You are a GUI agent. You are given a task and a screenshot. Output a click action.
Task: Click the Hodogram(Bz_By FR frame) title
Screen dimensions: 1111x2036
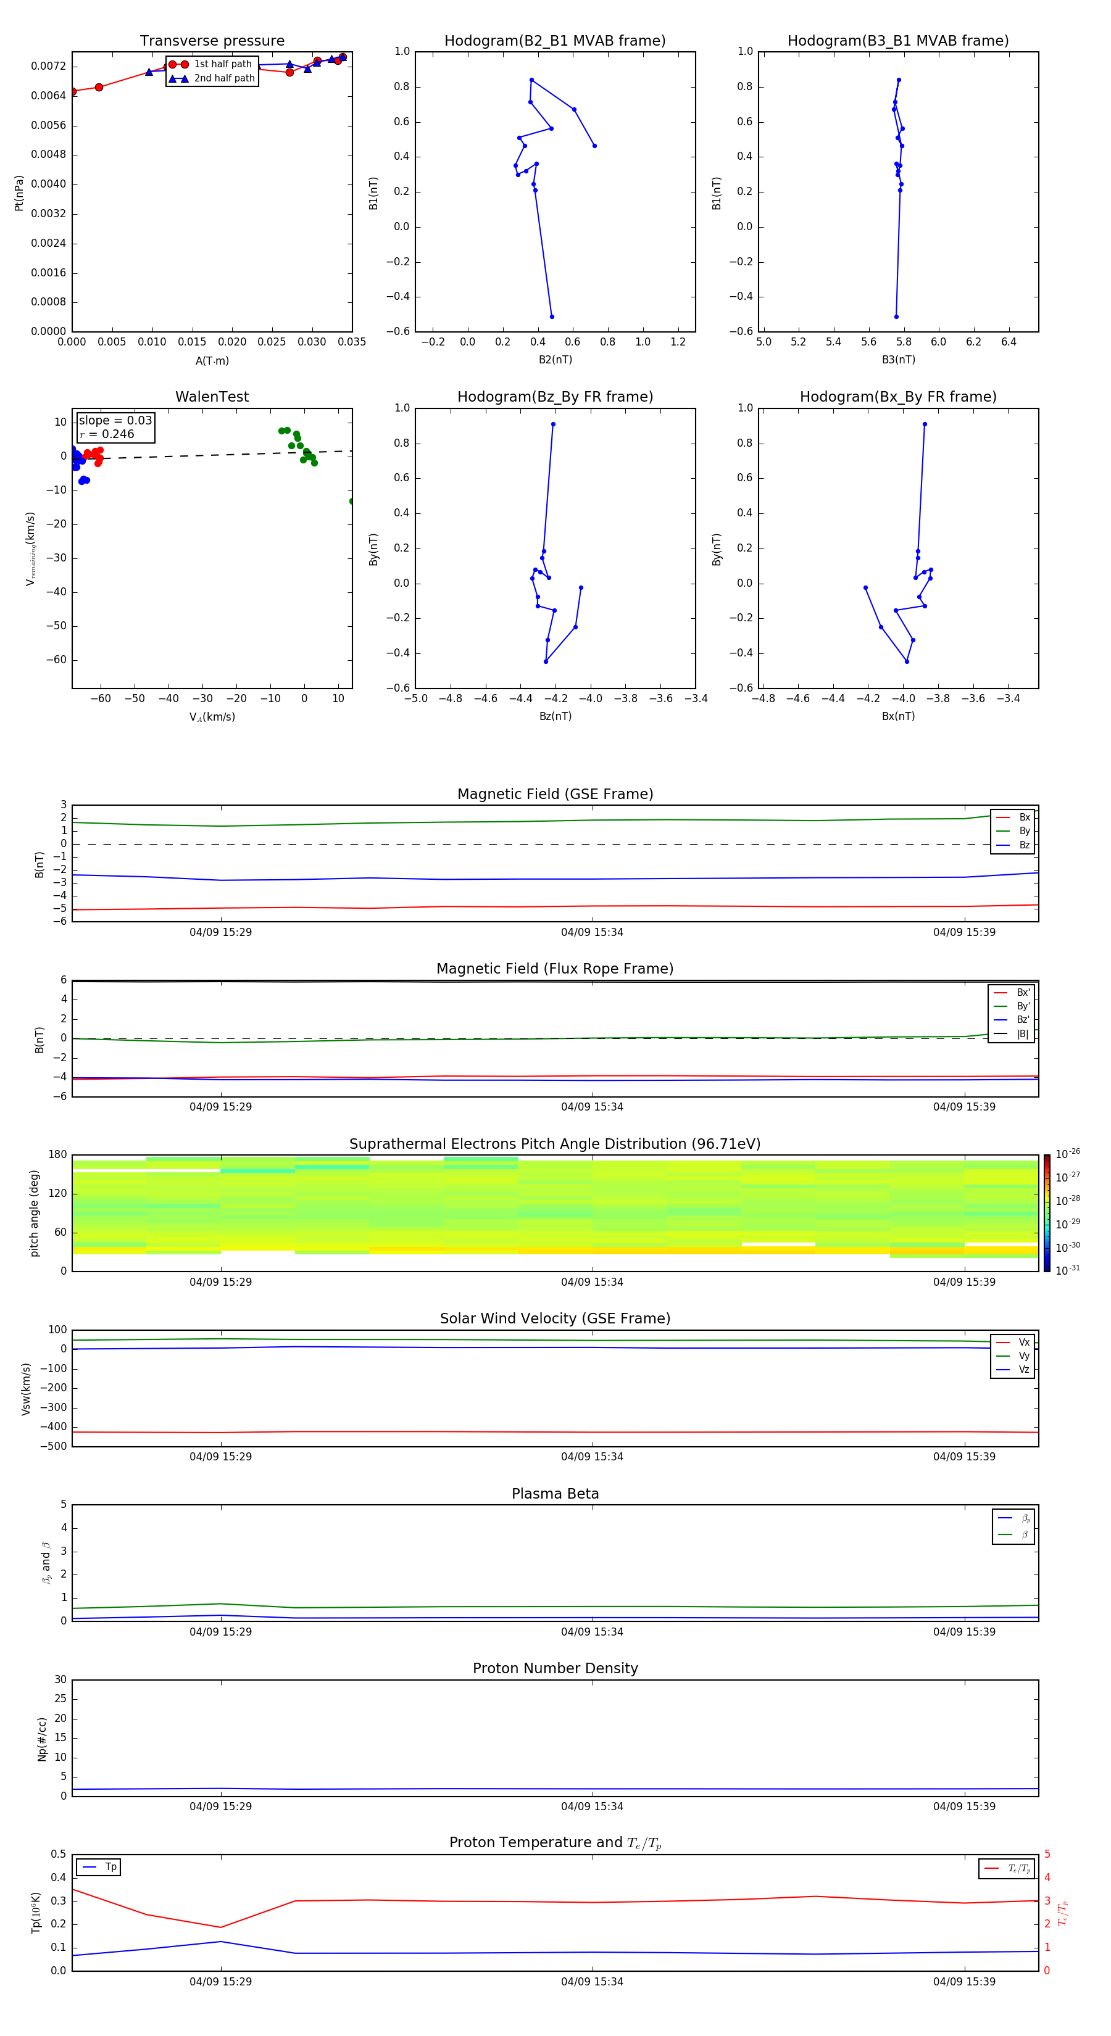pos(555,397)
